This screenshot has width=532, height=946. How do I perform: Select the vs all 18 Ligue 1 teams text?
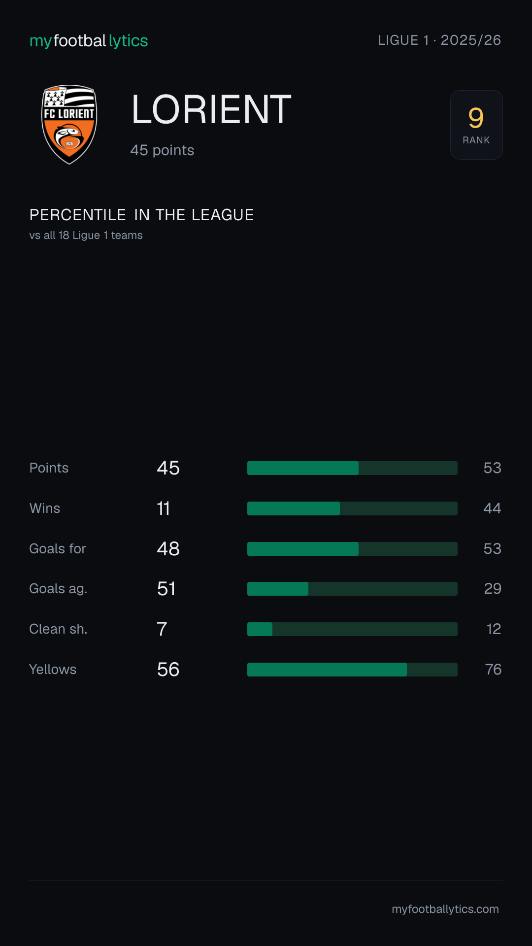point(86,236)
